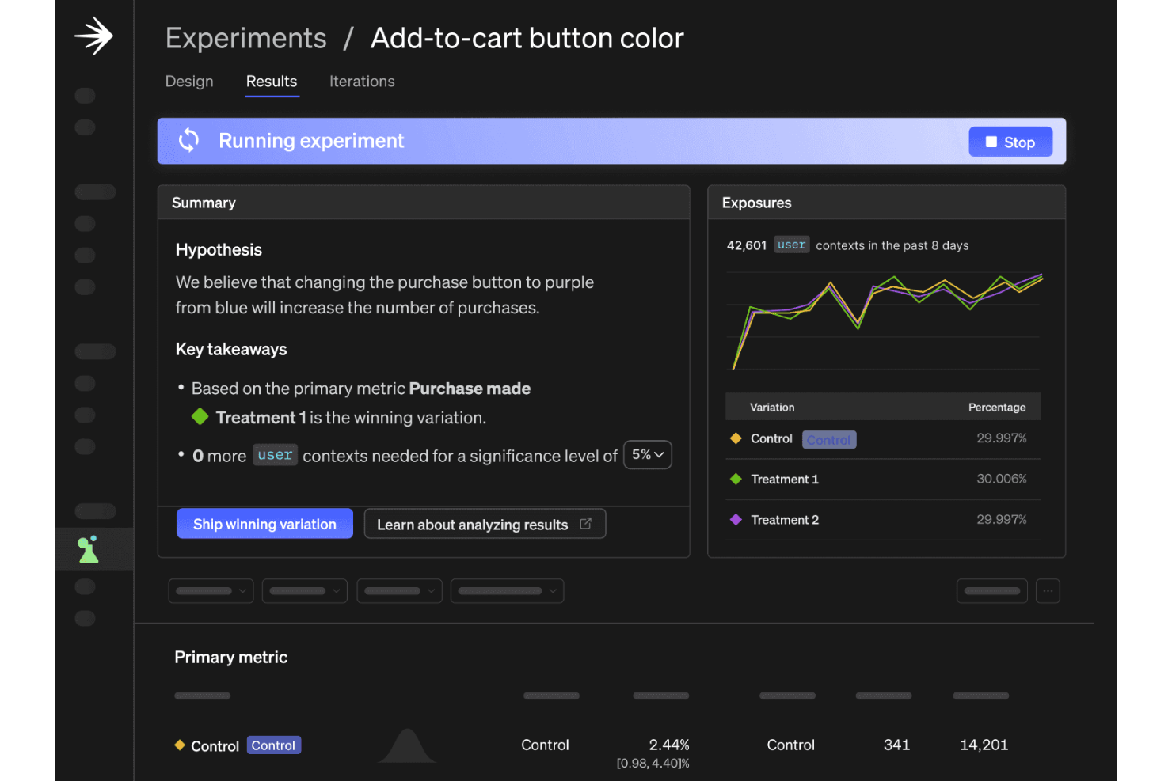Select the '30.006%' Treatment 1 percentage
Viewport: 1172px width, 781px height.
pyautogui.click(x=1002, y=479)
